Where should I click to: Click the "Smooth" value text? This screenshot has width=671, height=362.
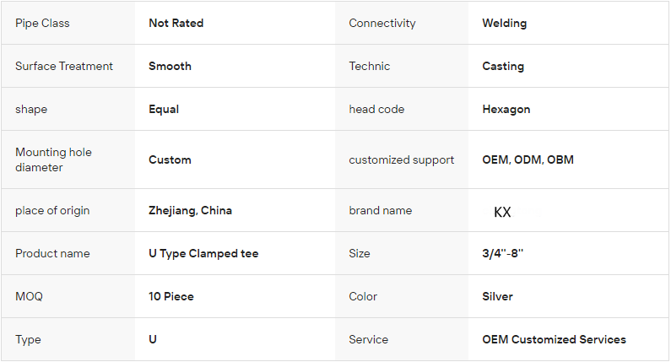tap(170, 66)
